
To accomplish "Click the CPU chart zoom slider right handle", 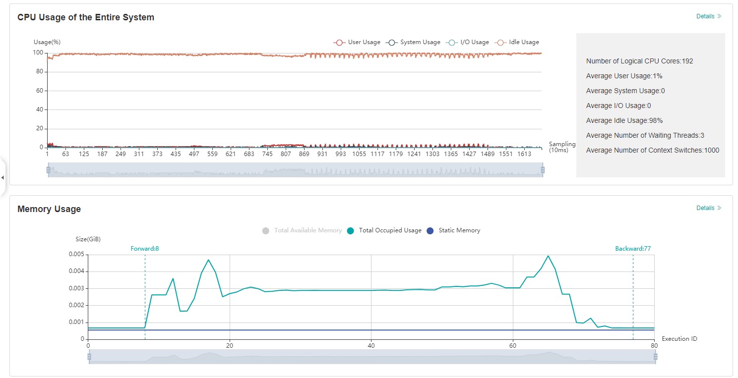I will coord(543,170).
